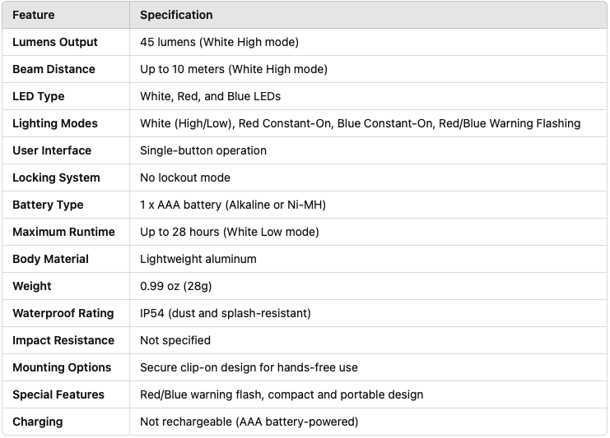This screenshot has width=610, height=438.
Task: Click the 'Maximum Runtime' row label
Action: (64, 232)
